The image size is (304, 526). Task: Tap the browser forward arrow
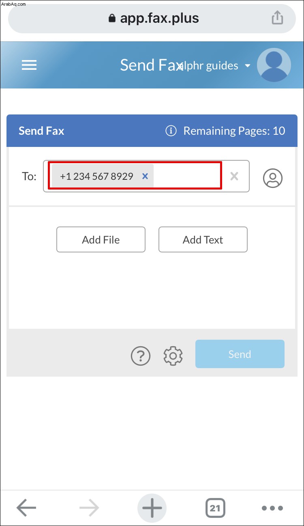point(89,507)
